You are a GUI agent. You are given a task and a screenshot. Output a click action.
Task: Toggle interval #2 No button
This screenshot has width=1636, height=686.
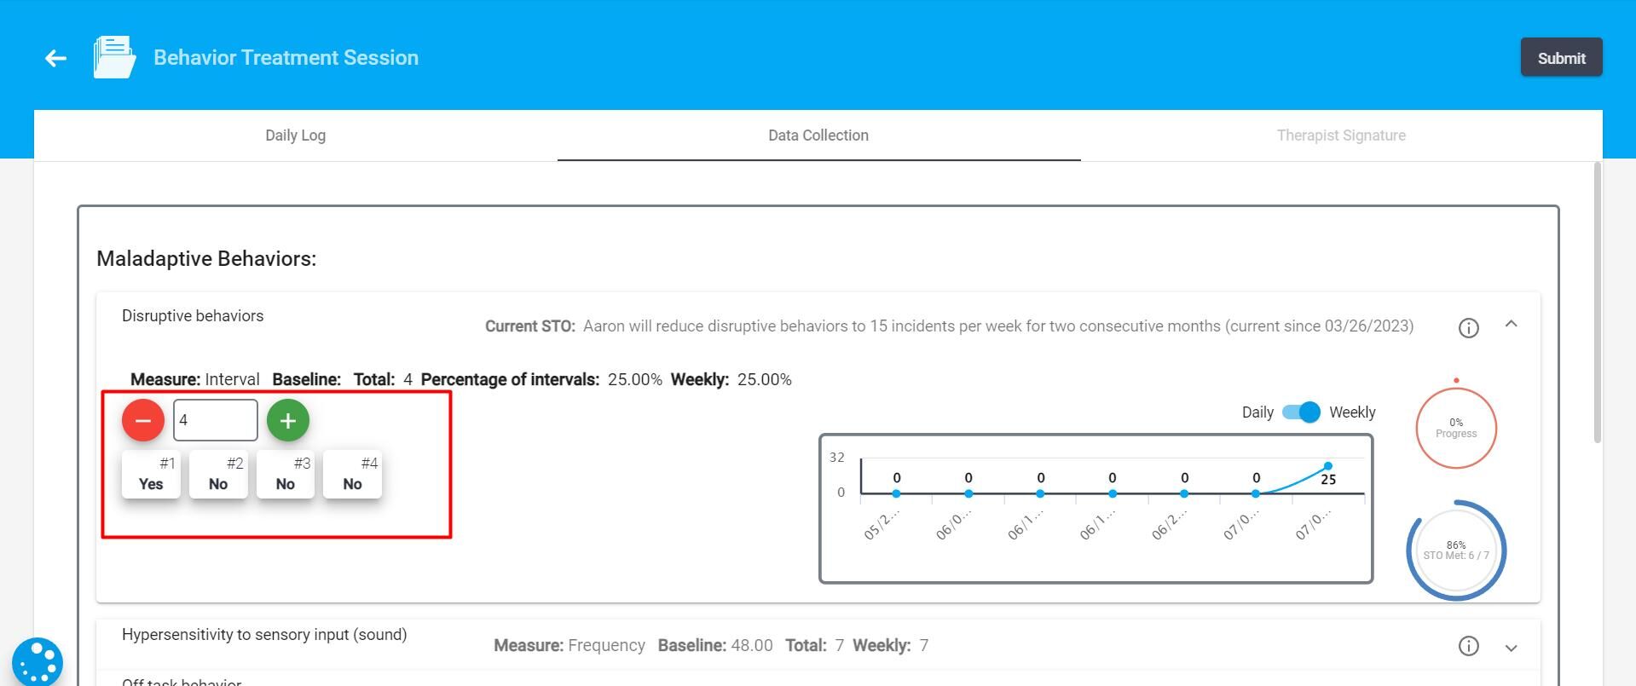218,475
